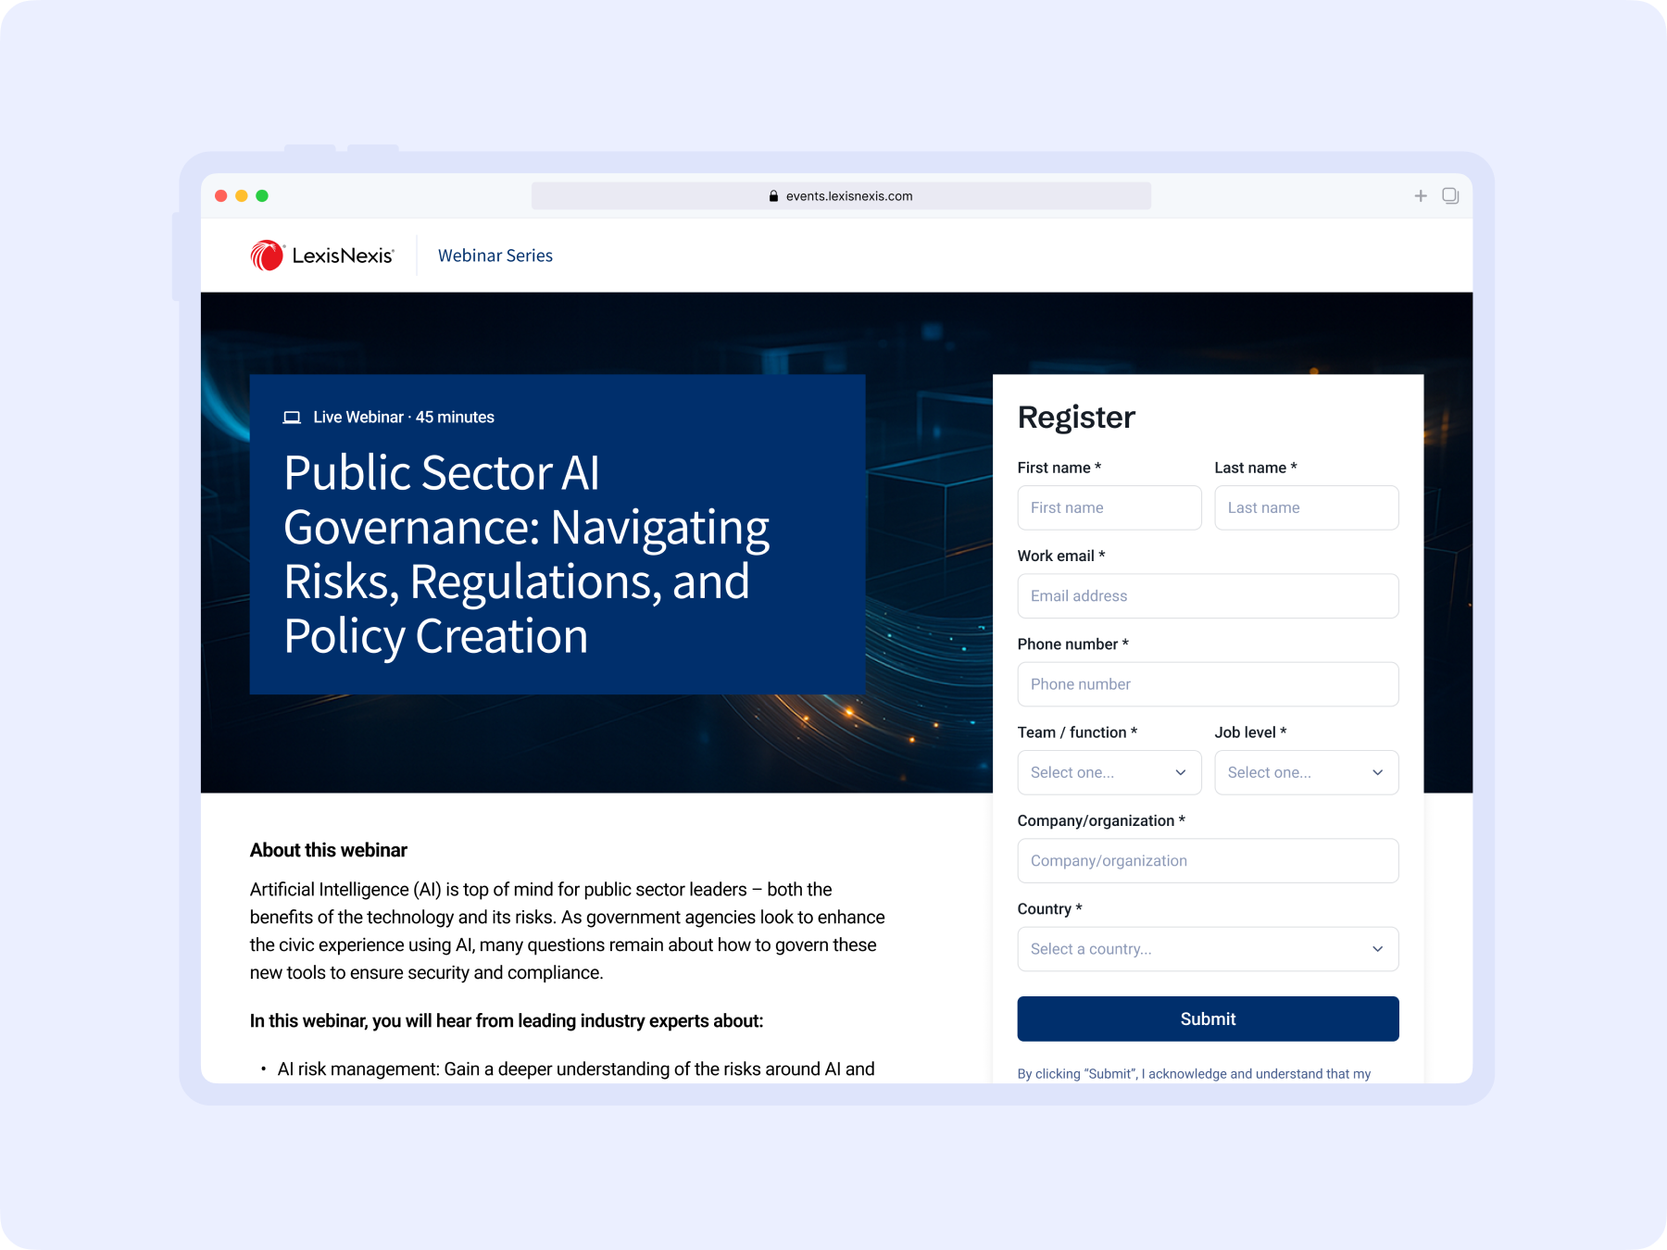Click the 'First name *' field label
Screen dimensions: 1667x1250
click(x=1059, y=468)
